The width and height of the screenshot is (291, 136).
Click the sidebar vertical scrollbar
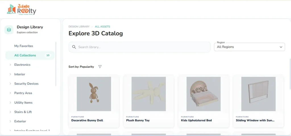tap(56, 64)
